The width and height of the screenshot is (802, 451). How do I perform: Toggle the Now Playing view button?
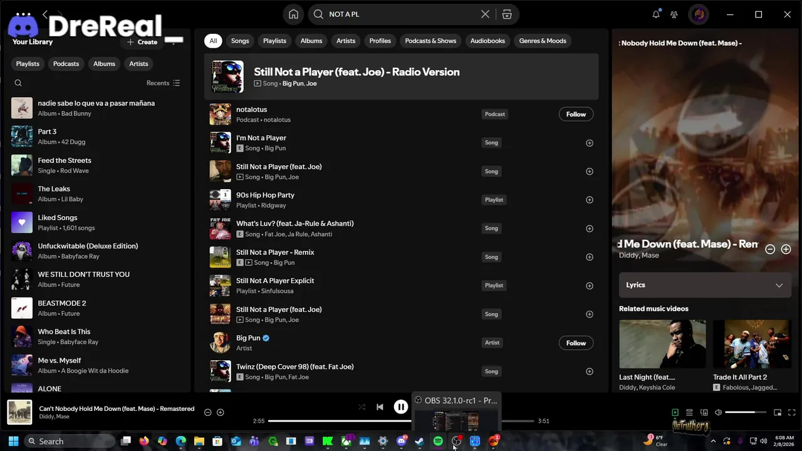point(675,412)
